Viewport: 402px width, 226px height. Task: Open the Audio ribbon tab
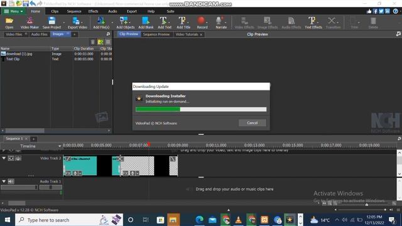click(x=112, y=11)
